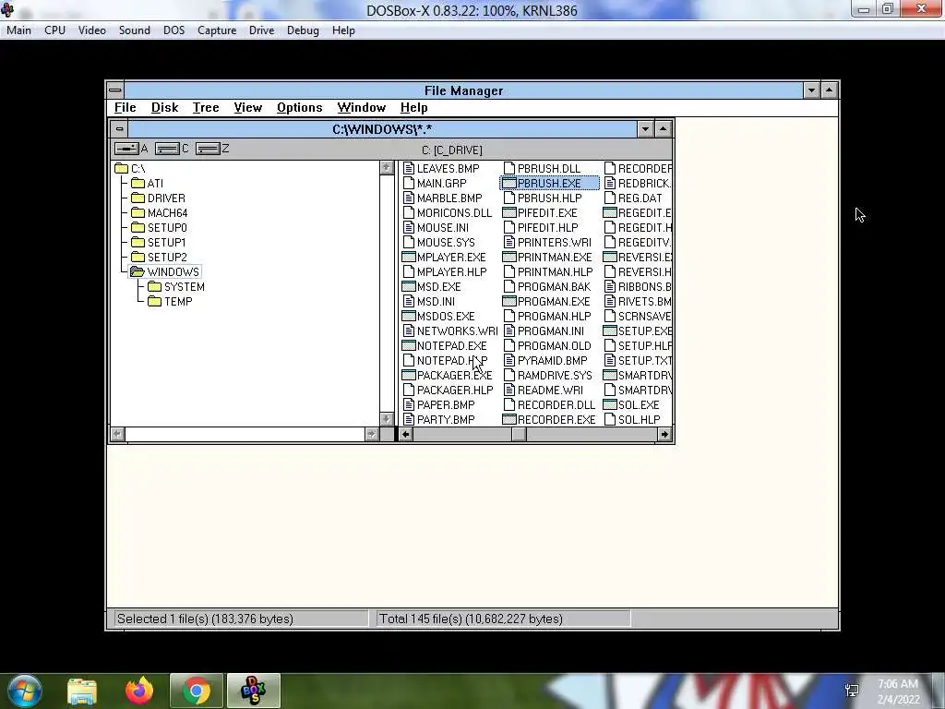
Task: Select the SOL.EXE program icon
Action: tap(610, 404)
